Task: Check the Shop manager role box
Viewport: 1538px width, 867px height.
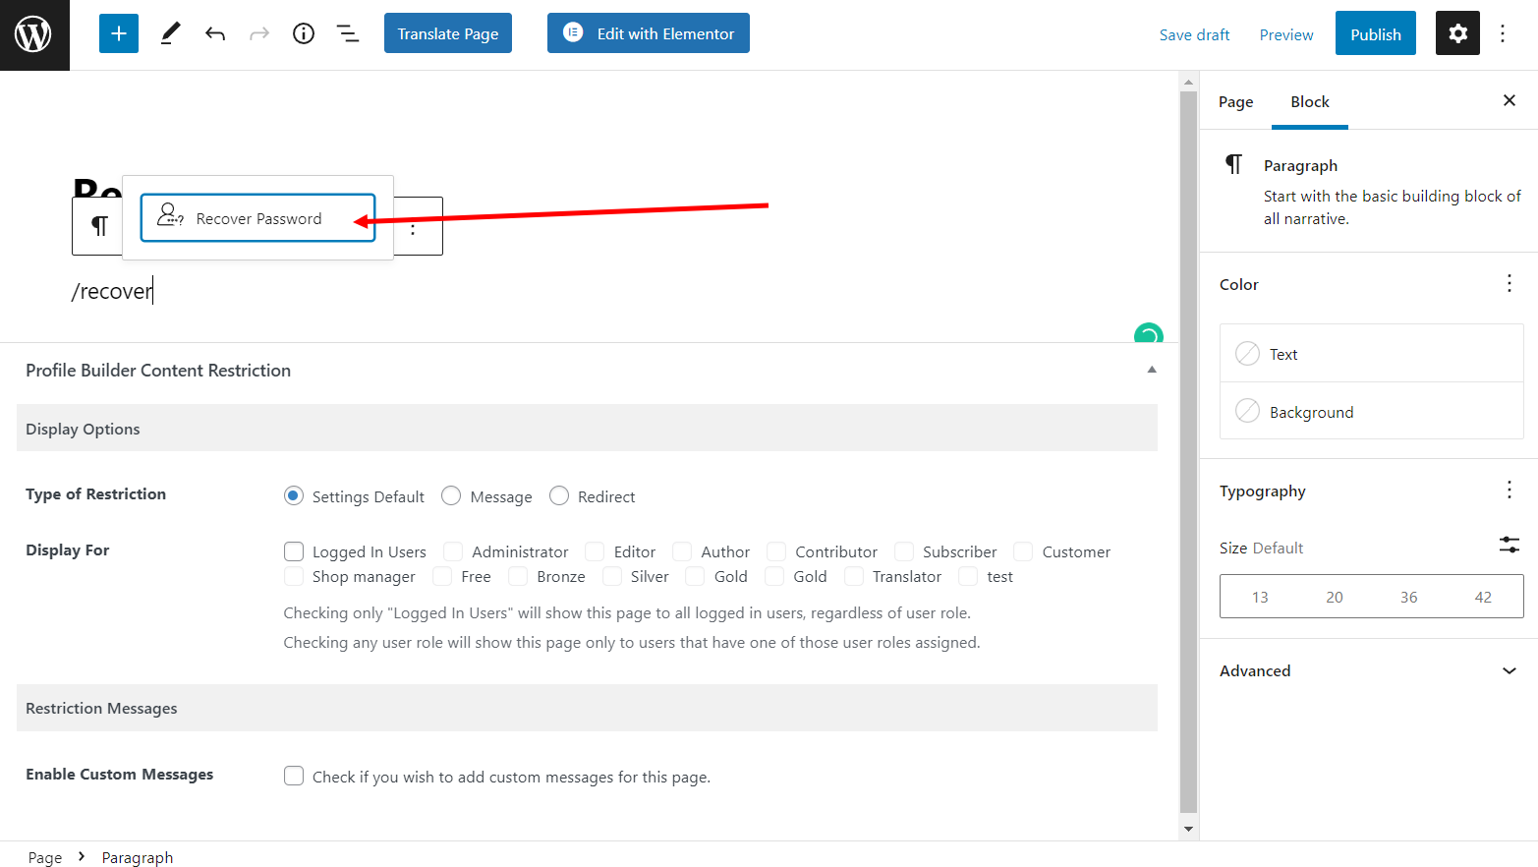Action: coord(294,575)
